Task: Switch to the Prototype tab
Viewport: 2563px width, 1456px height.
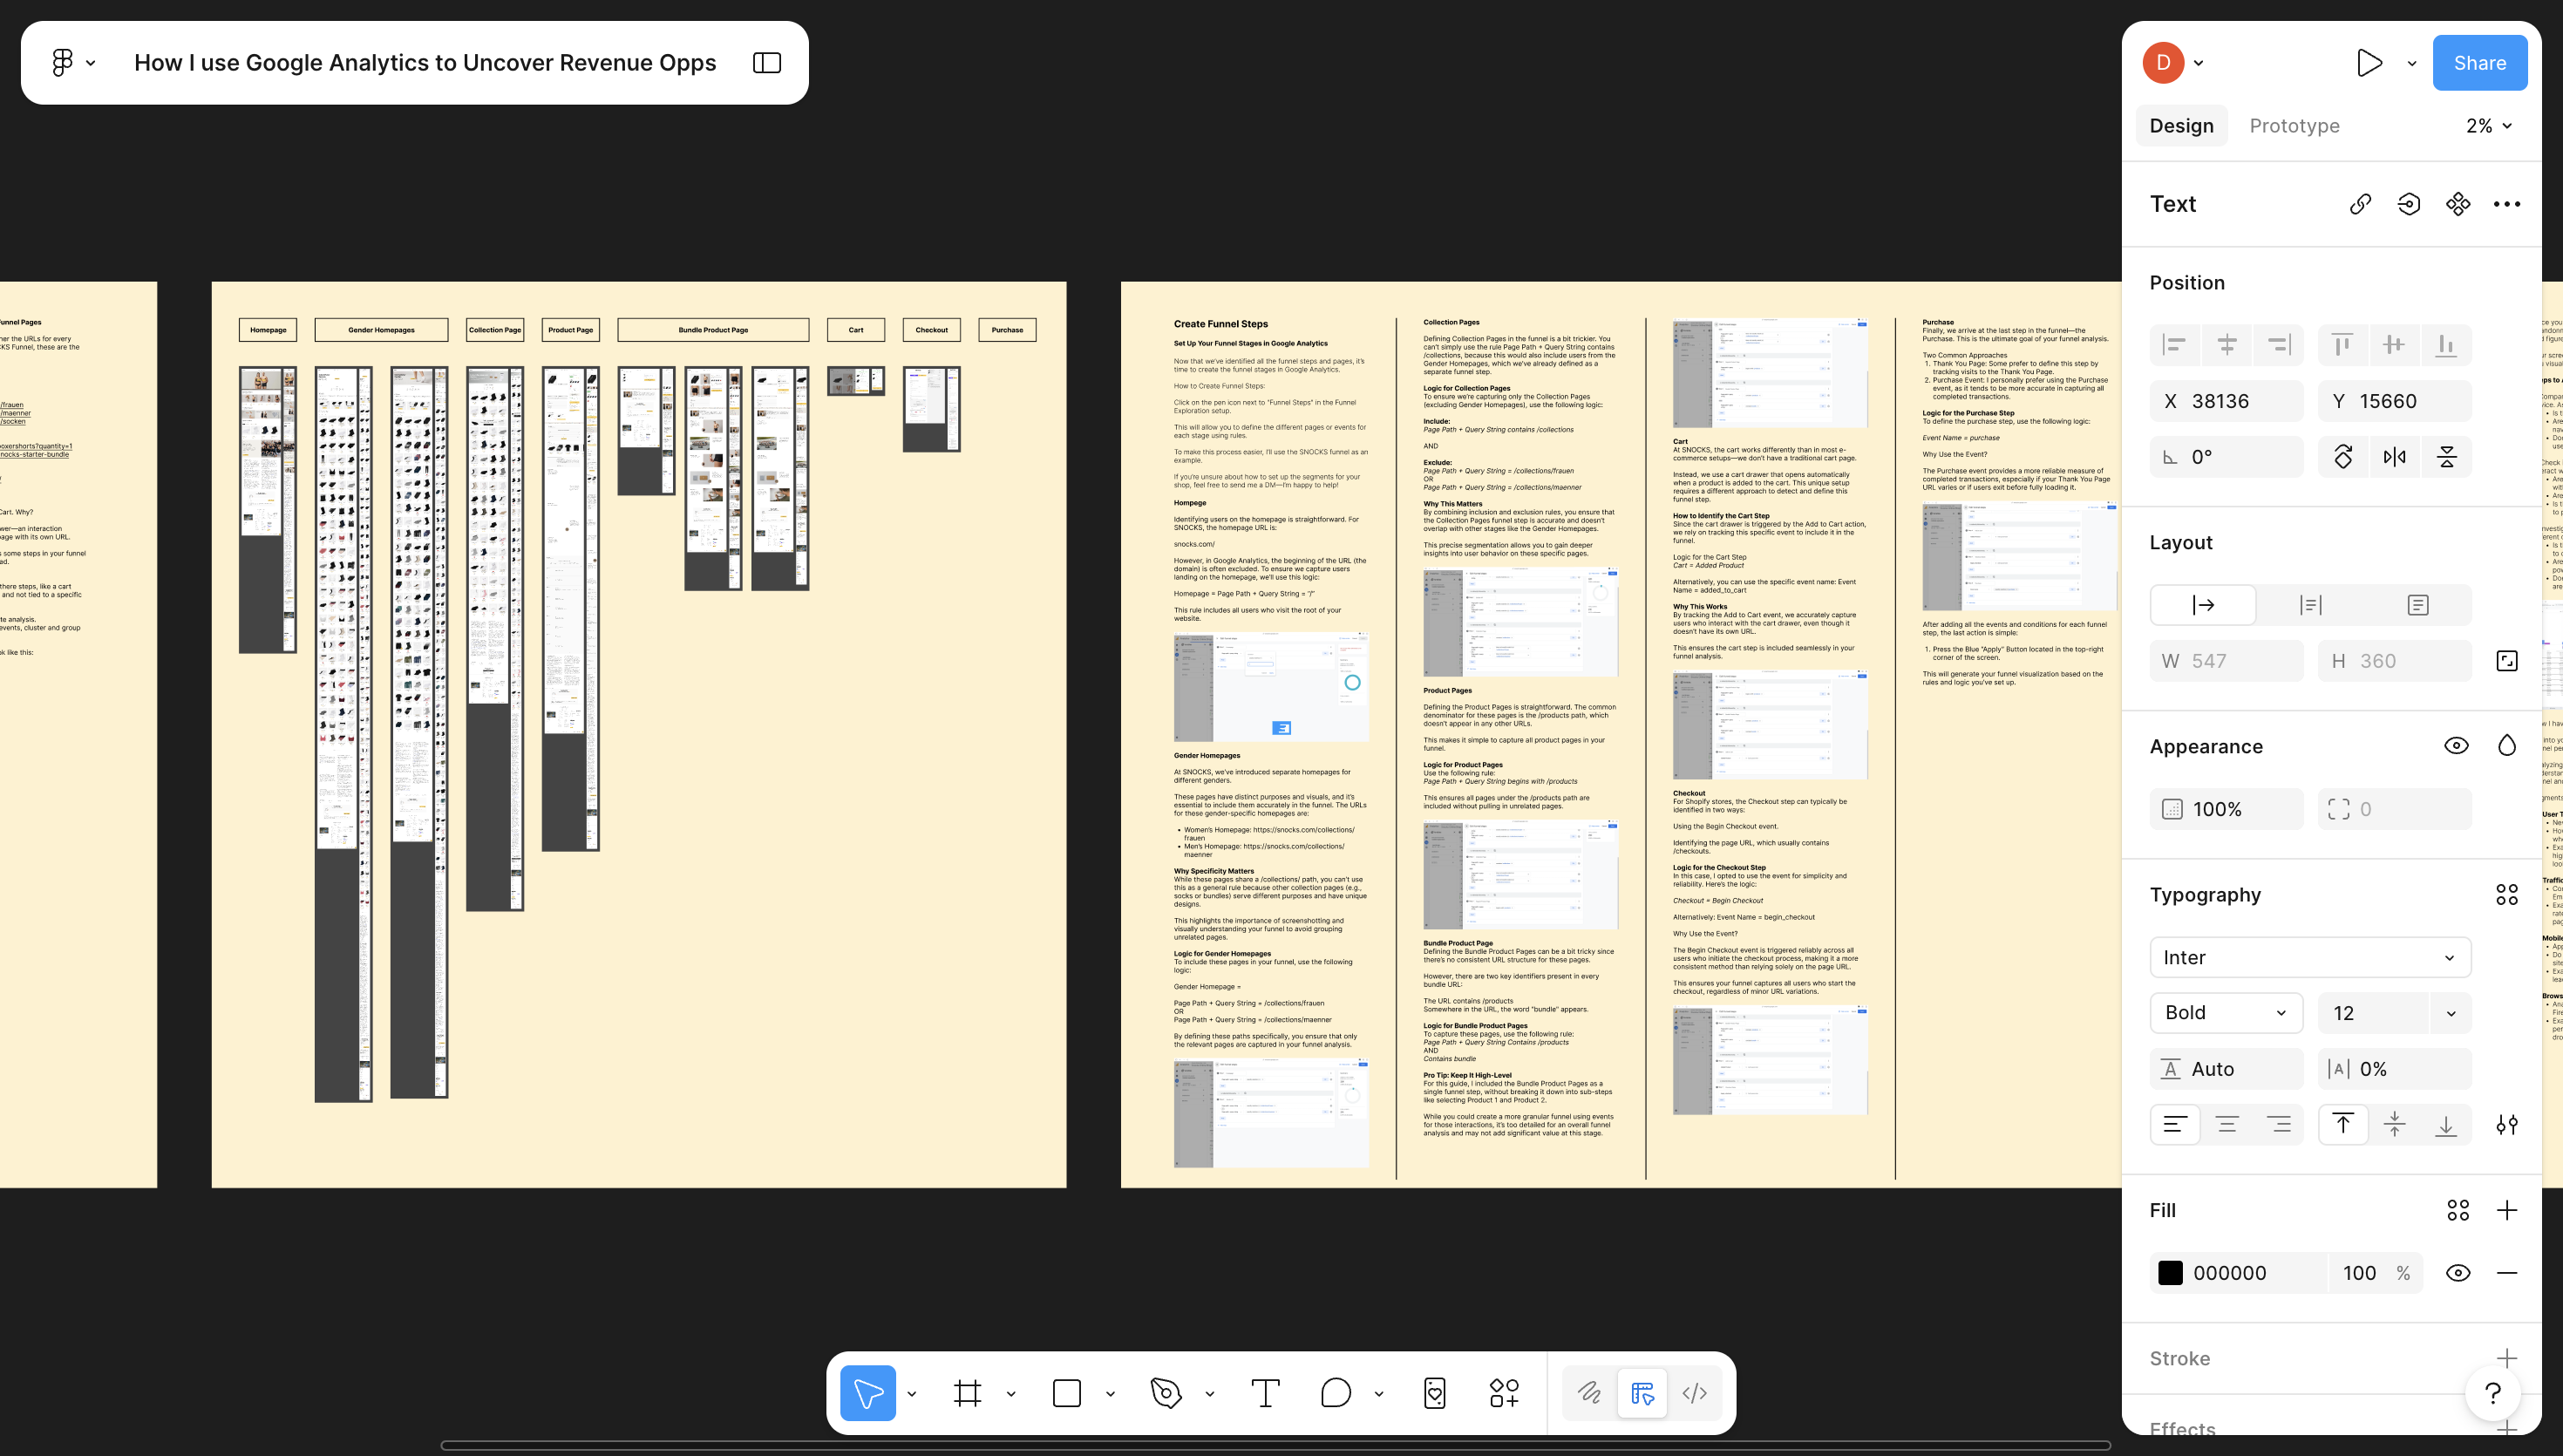Action: point(2295,126)
